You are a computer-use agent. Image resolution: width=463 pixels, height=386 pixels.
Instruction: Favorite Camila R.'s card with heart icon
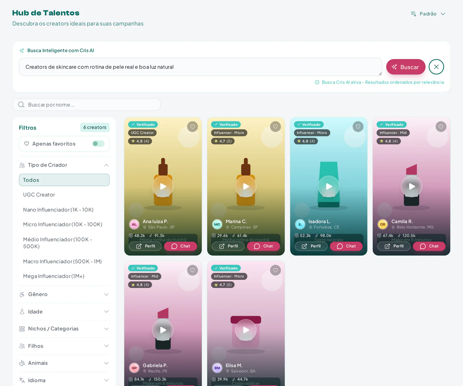click(x=441, y=127)
